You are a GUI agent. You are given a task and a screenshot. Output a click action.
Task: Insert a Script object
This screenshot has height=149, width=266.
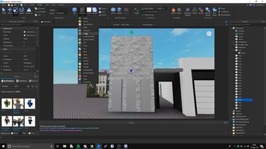click(222, 8)
